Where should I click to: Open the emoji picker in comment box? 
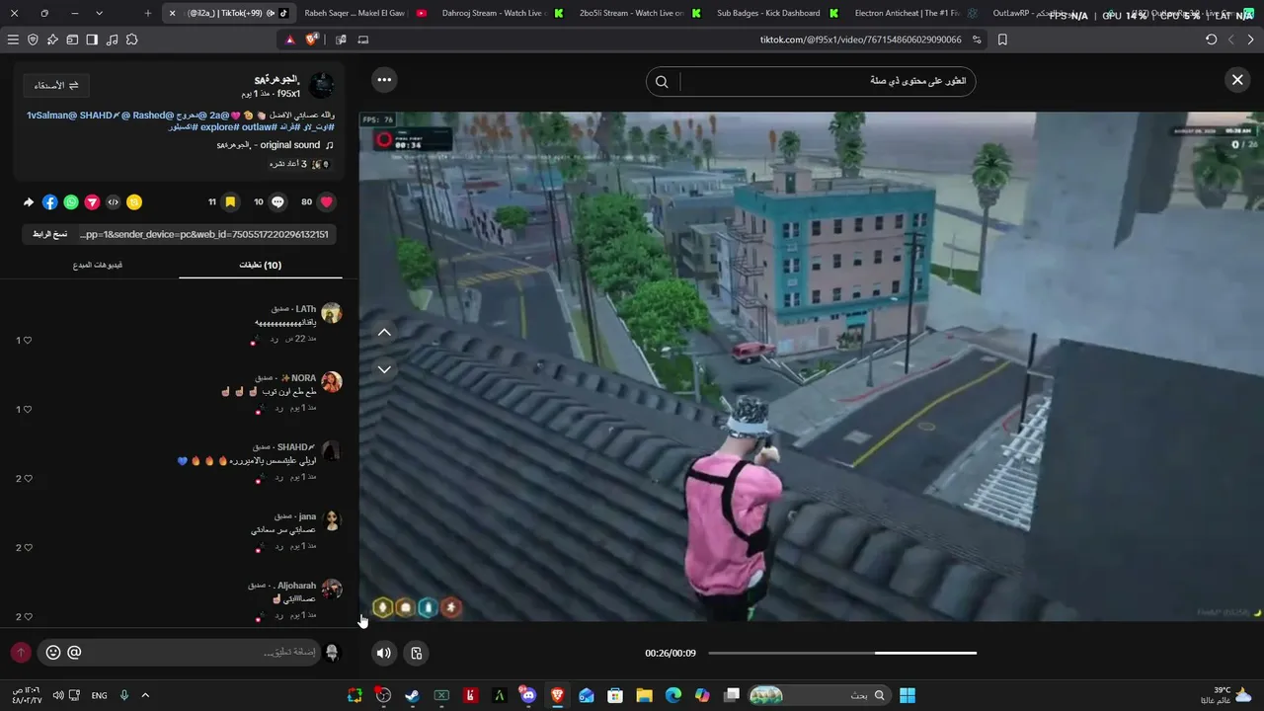tap(53, 652)
